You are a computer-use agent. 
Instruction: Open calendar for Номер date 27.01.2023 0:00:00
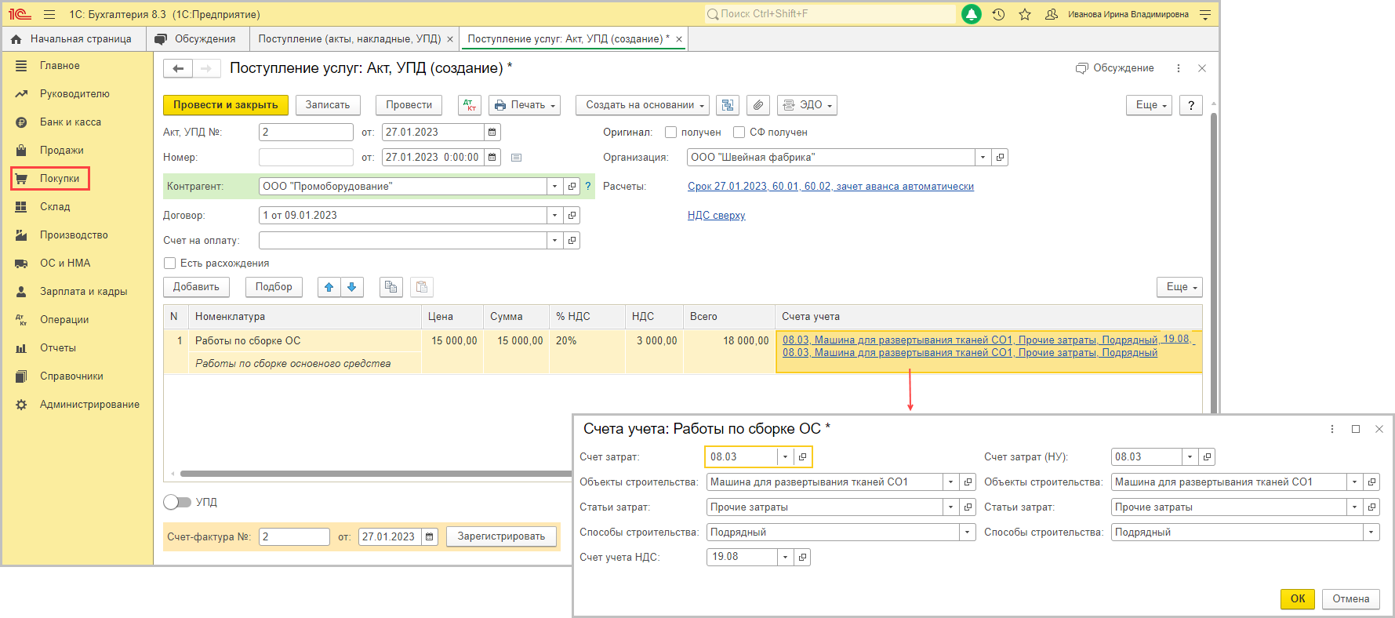pyautogui.click(x=492, y=158)
